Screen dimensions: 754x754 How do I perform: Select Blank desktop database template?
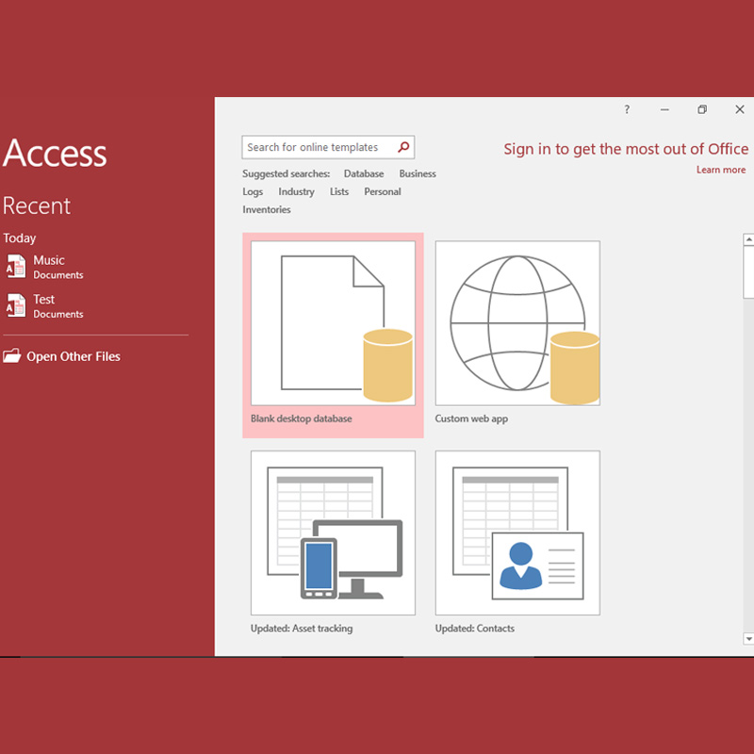333,323
